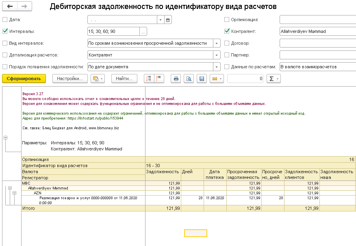Click the empty highlighted cell below the table
The height and width of the screenshot is (246, 356).
click(195, 233)
